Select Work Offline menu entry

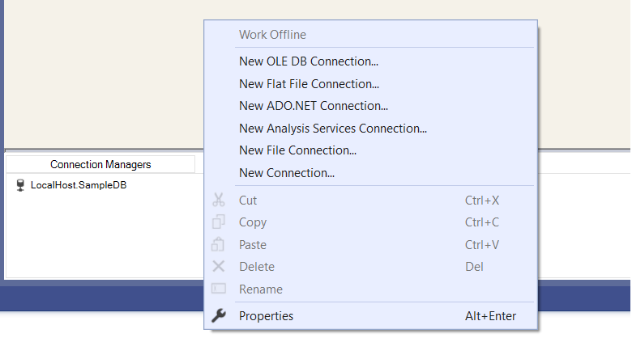click(x=272, y=35)
